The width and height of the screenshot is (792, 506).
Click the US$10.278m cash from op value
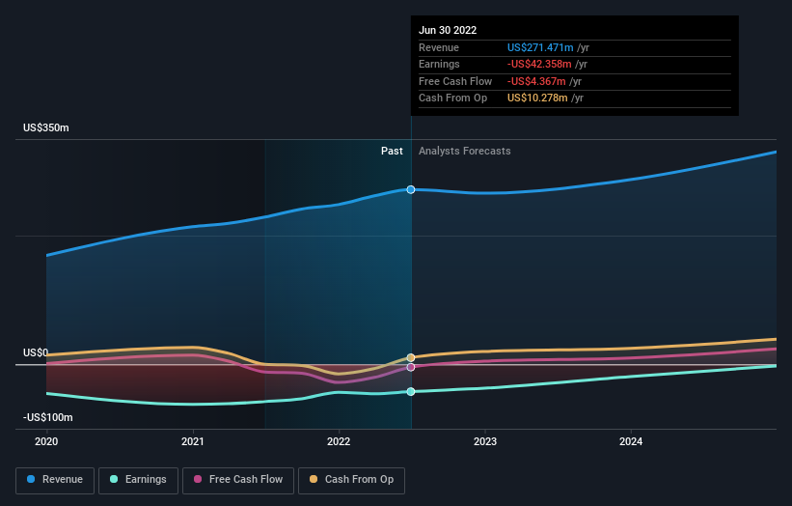click(537, 98)
